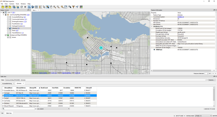Open the coordinate system UTM83-10 dropdown
The height and width of the screenshot is (117, 217).
tap(203, 116)
